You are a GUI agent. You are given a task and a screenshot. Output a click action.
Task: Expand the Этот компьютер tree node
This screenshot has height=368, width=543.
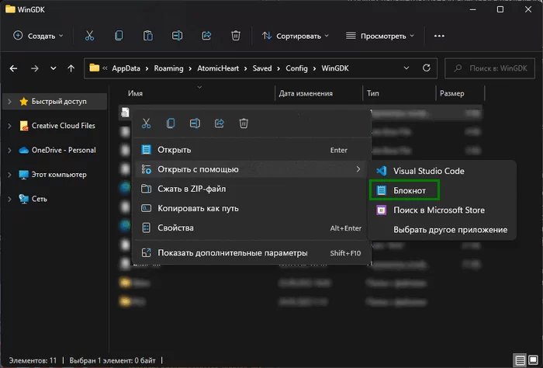click(9, 175)
